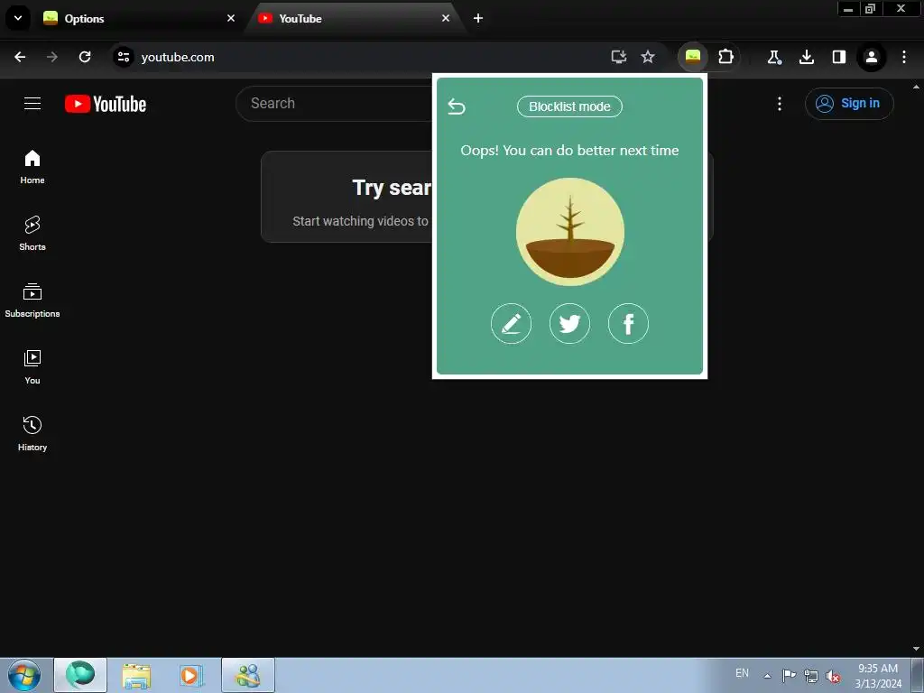Click the pencil edit note icon
The width and height of the screenshot is (924, 693).
click(x=511, y=323)
